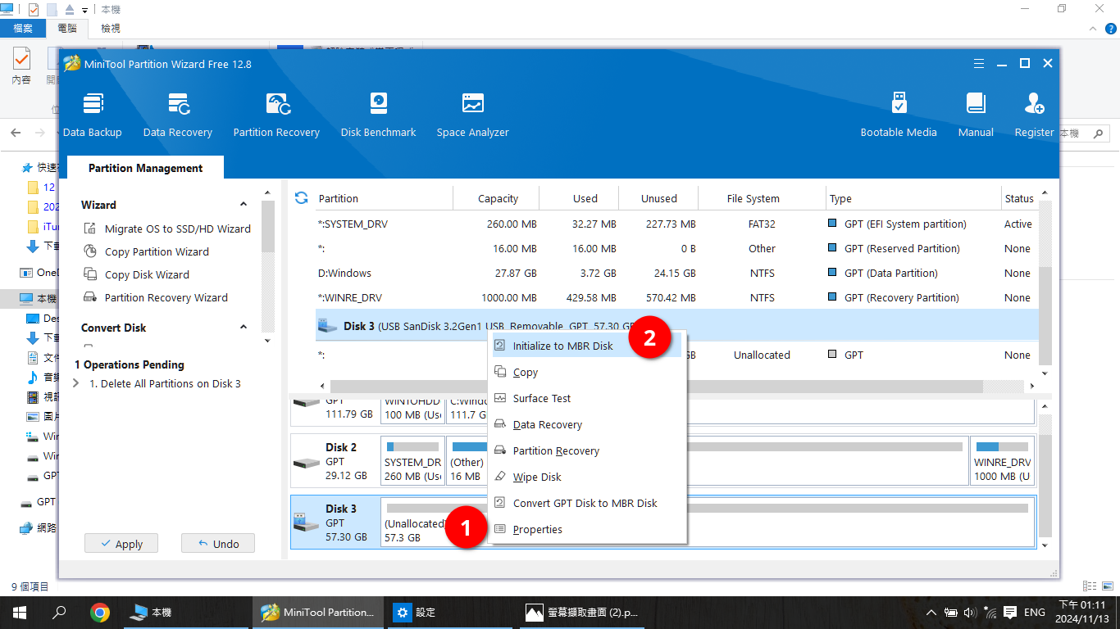Choose Copy in the context menu
The image size is (1120, 629).
pos(587,372)
